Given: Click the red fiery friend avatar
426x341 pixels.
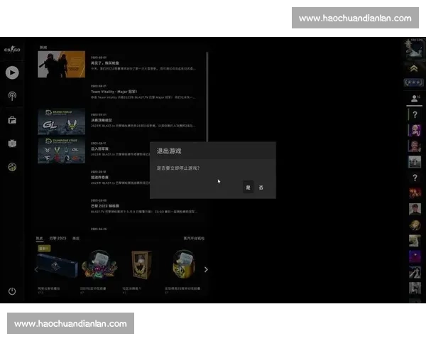Looking at the screenshot, I should (x=415, y=193).
